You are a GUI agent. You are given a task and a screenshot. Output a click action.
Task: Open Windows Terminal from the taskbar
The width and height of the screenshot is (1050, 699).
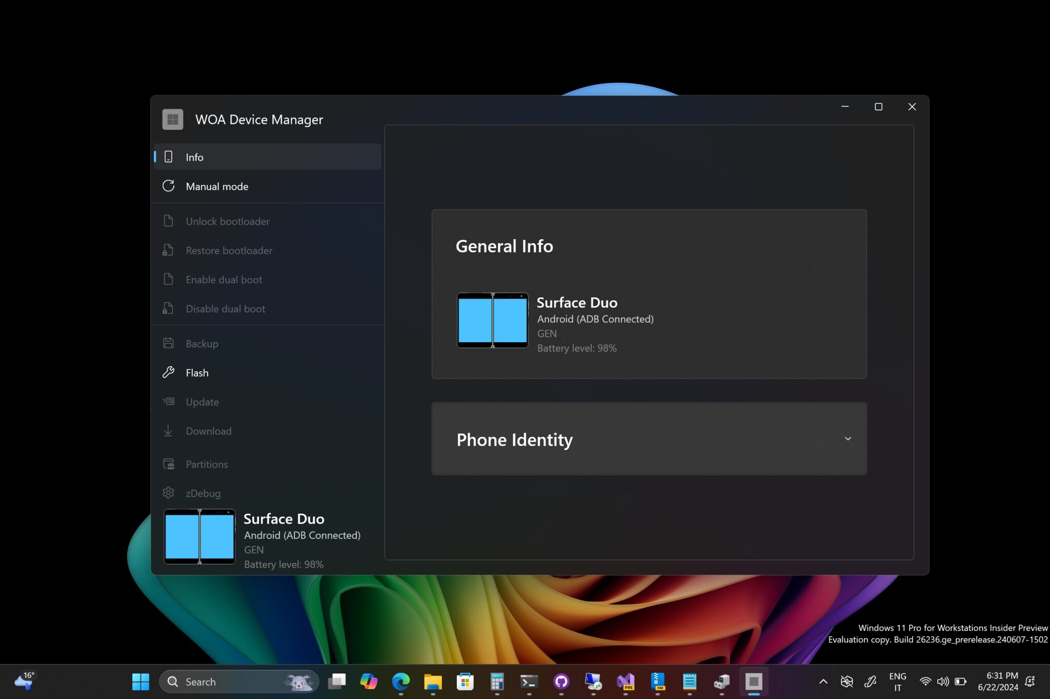point(529,682)
